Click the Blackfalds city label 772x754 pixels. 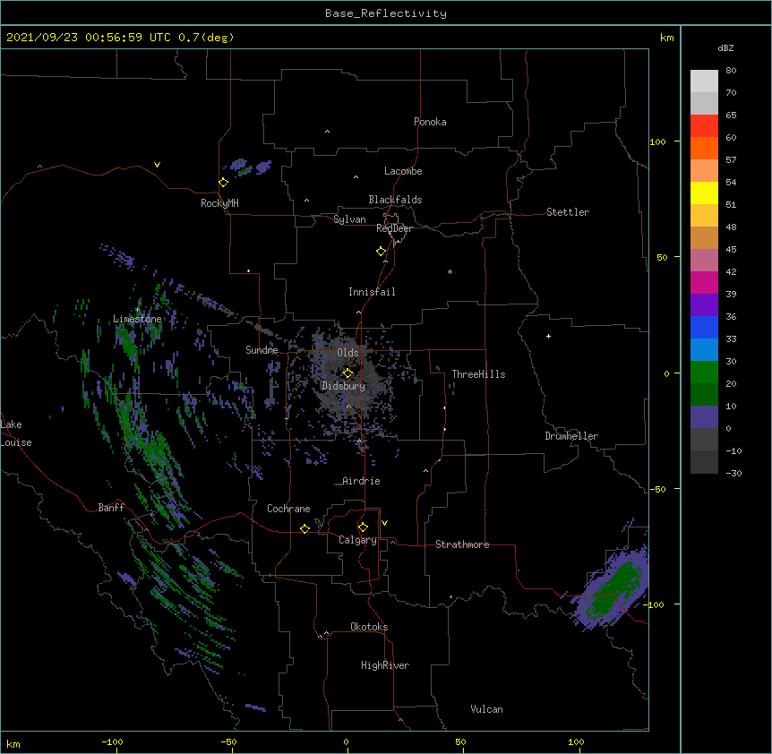tap(395, 200)
